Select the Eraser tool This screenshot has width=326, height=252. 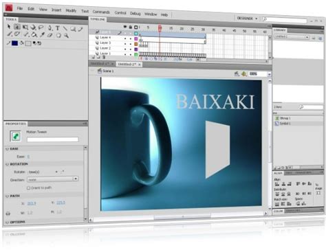point(50,35)
